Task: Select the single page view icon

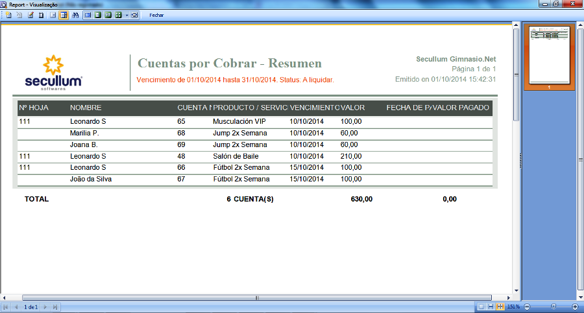Action: point(98,16)
